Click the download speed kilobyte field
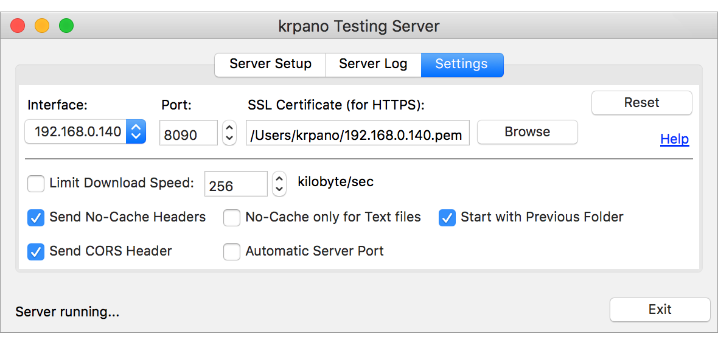Screen dimensions: 718x345 [x=235, y=184]
